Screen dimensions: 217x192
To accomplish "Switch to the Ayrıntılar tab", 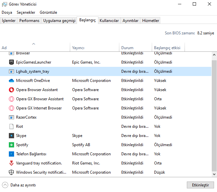I will click(x=130, y=21).
